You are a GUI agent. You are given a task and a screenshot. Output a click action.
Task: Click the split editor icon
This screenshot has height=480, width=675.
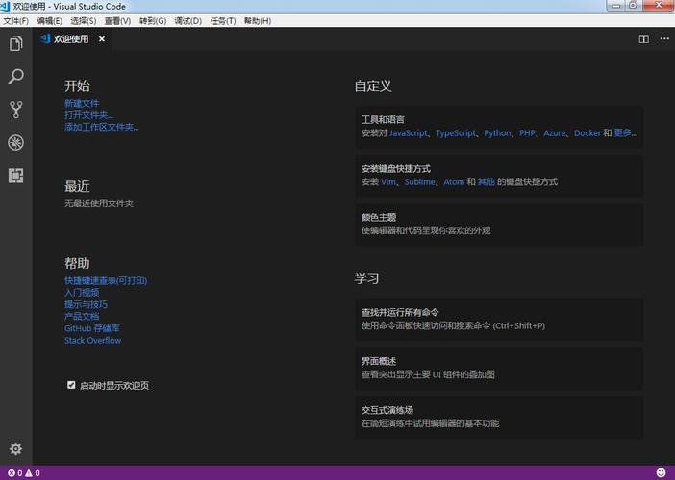click(643, 39)
